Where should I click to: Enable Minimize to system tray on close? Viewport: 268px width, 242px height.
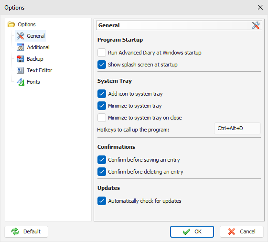click(102, 118)
